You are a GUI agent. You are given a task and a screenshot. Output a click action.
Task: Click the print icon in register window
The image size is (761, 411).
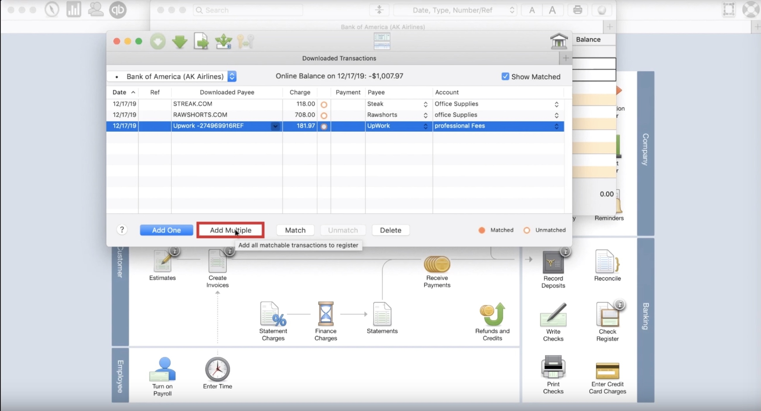578,10
